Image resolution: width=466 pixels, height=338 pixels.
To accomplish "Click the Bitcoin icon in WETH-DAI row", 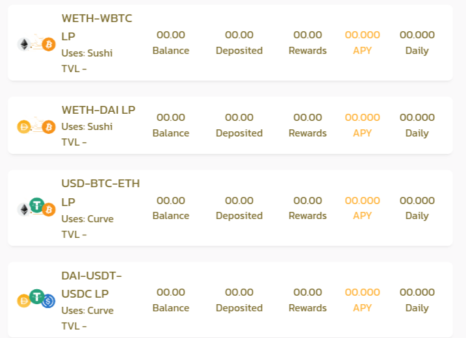I will click(49, 127).
